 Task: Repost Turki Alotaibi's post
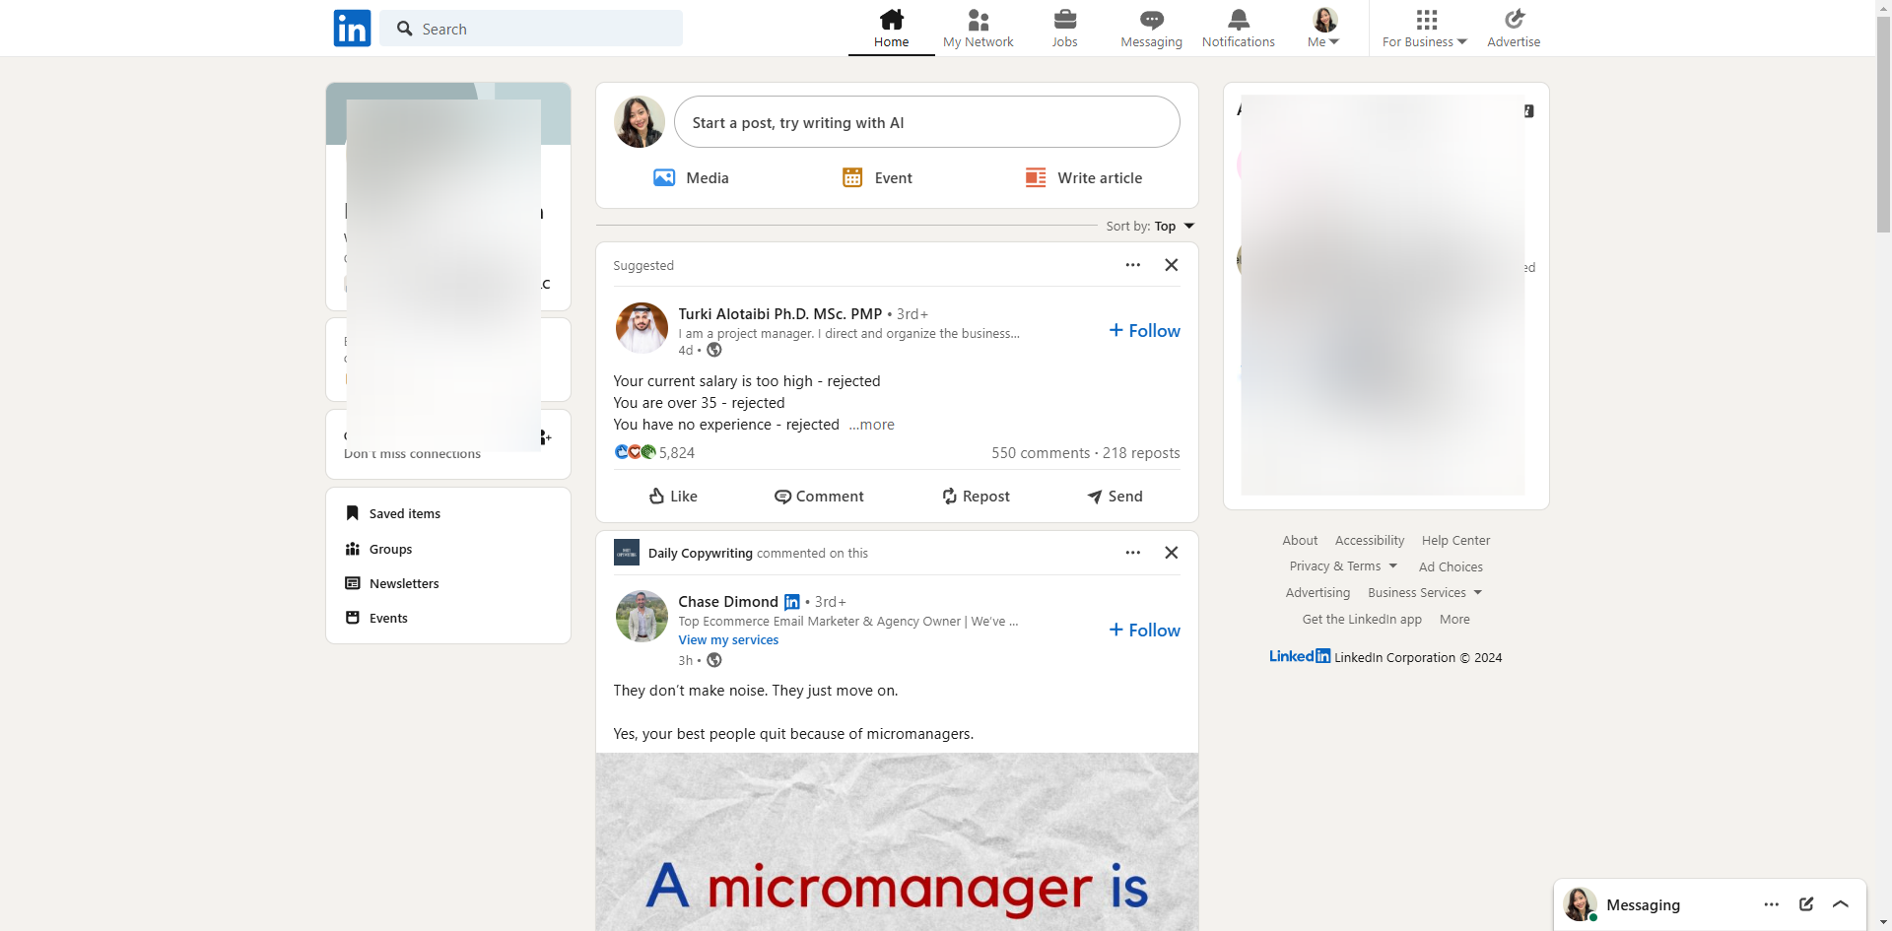[976, 497]
